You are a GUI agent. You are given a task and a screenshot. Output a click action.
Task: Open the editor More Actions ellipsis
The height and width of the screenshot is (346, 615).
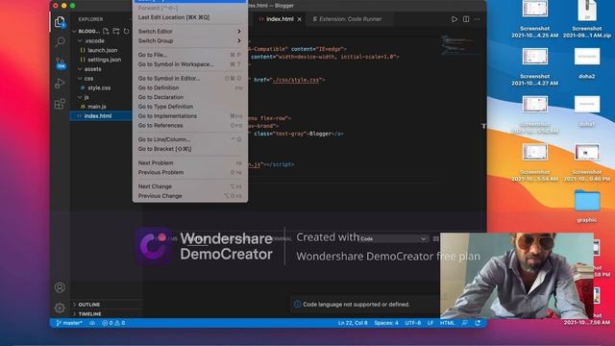[x=478, y=19]
